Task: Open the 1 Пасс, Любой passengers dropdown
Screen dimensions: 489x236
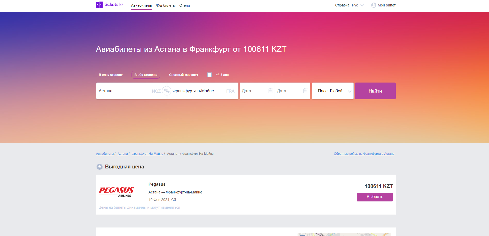Action: pyautogui.click(x=333, y=91)
